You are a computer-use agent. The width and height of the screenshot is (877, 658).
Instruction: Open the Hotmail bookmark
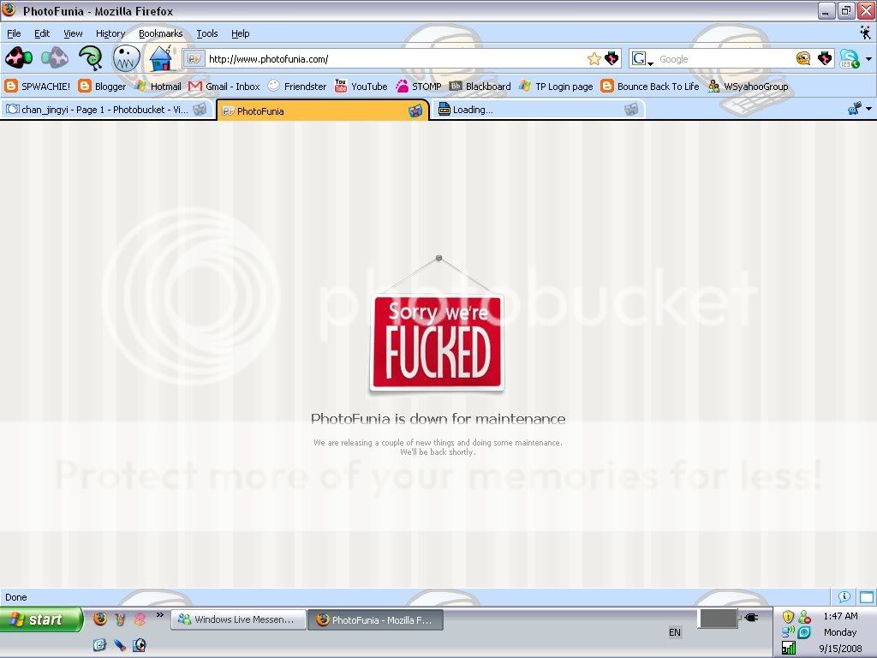click(x=158, y=87)
